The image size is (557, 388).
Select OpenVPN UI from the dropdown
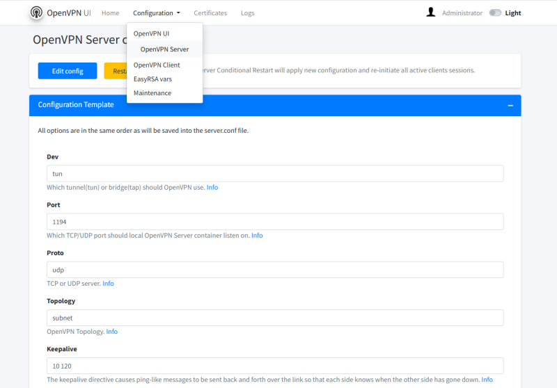164,33
